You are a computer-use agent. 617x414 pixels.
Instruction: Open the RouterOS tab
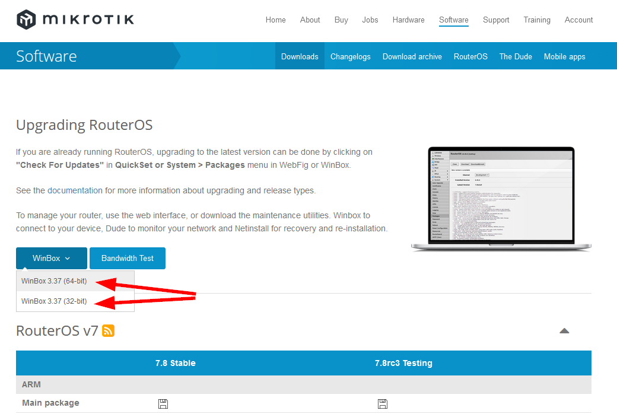coord(470,56)
